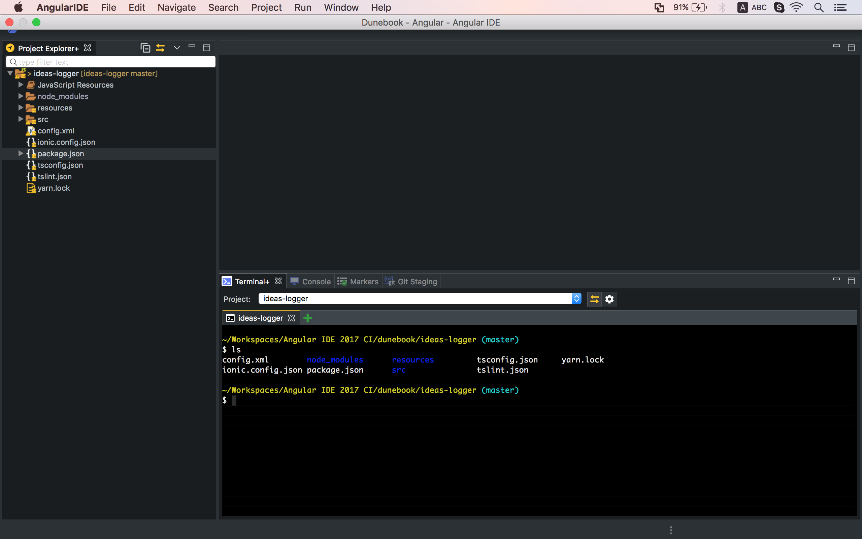The width and height of the screenshot is (862, 539).
Task: Select the Project Explorer+ tab
Action: click(x=48, y=49)
